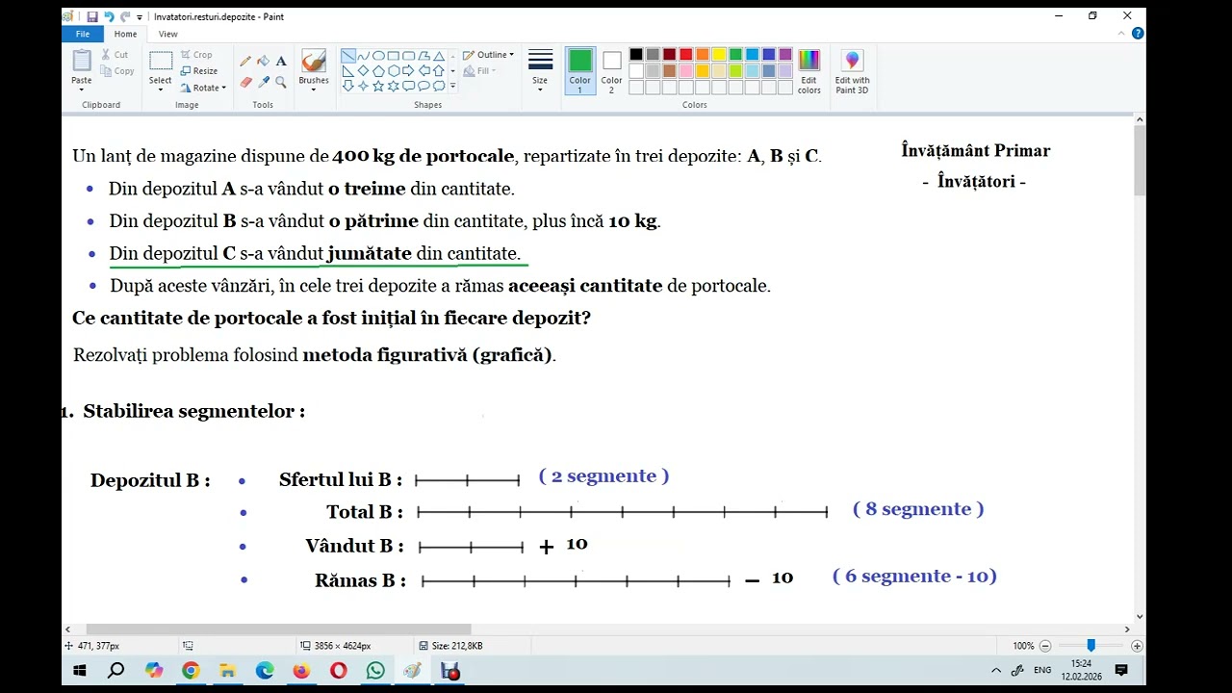
Task: Open Paint Help question mark
Action: 1138,34
